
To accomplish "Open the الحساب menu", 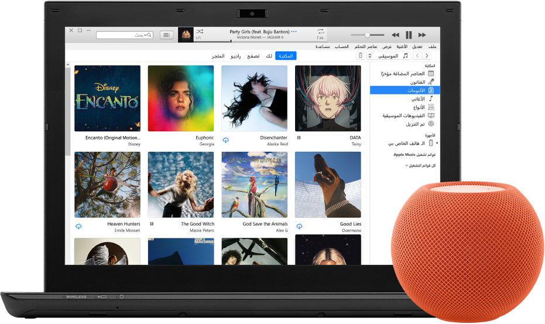I will pos(341,47).
